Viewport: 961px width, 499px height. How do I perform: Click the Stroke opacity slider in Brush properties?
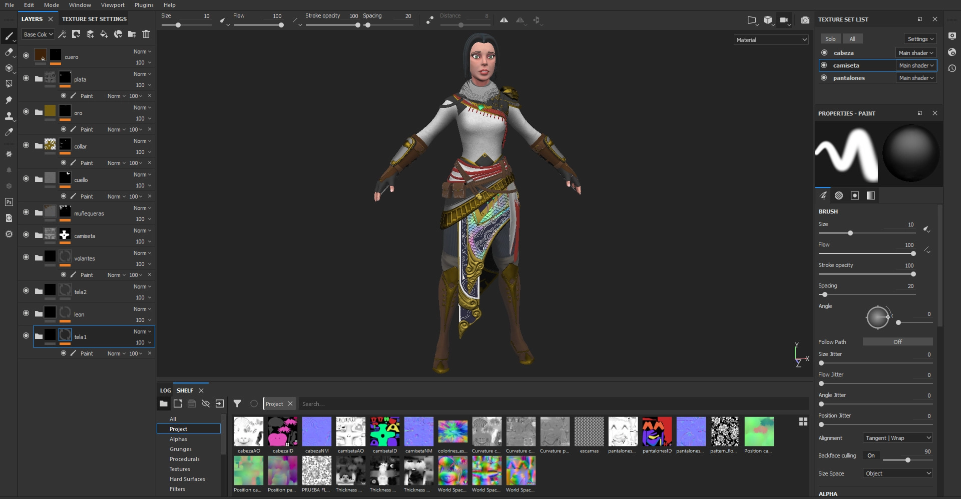(x=866, y=274)
